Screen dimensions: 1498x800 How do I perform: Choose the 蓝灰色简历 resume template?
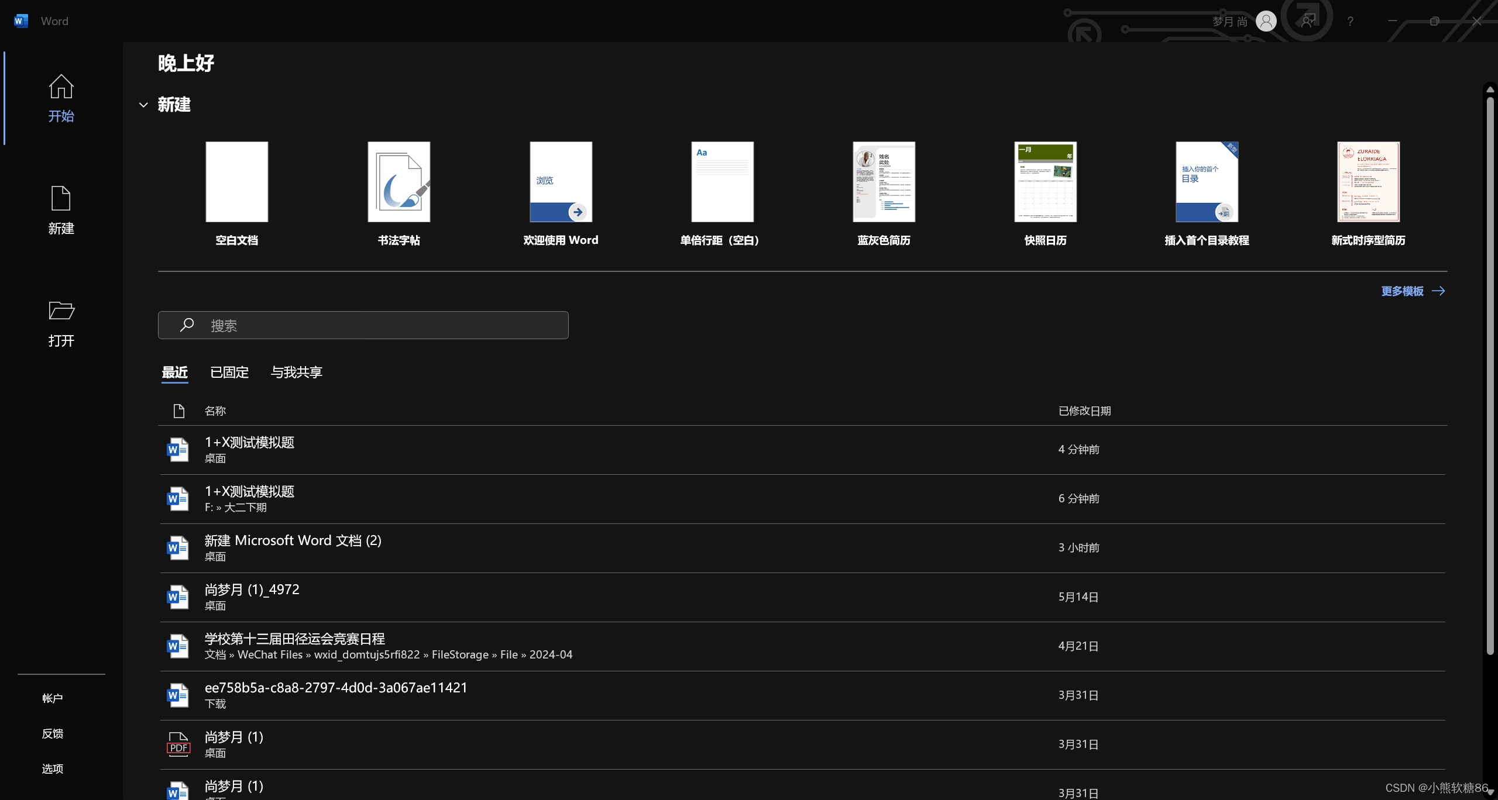point(884,194)
